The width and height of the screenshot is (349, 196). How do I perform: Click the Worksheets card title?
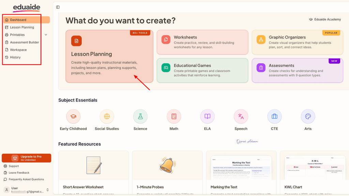pyautogui.click(x=185, y=37)
